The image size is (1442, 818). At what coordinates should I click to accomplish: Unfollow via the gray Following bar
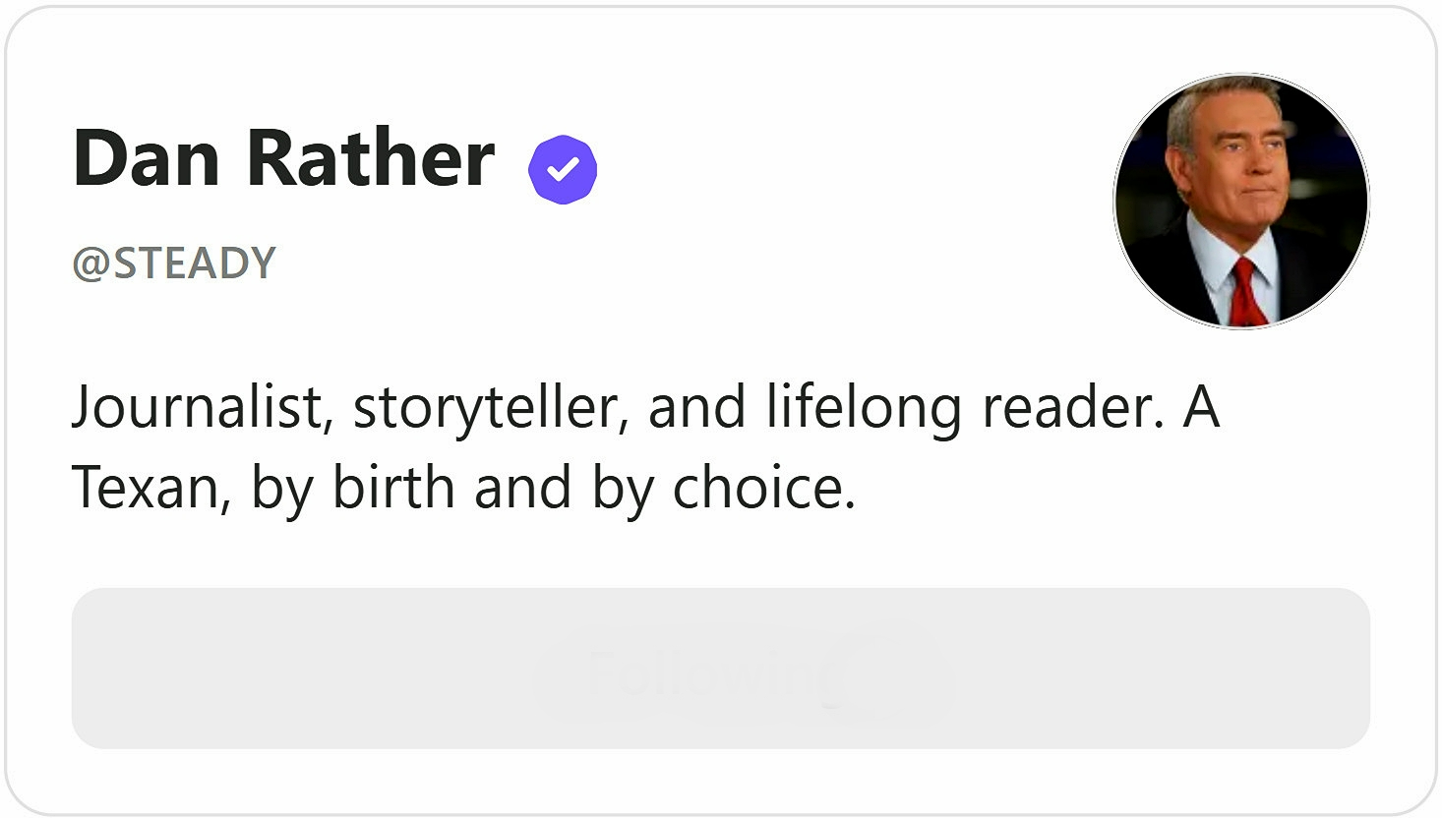(x=720, y=669)
